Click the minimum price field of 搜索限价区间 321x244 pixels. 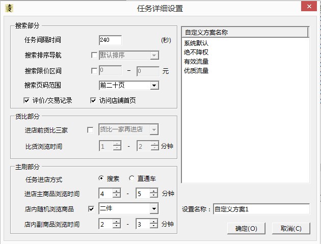(110, 71)
